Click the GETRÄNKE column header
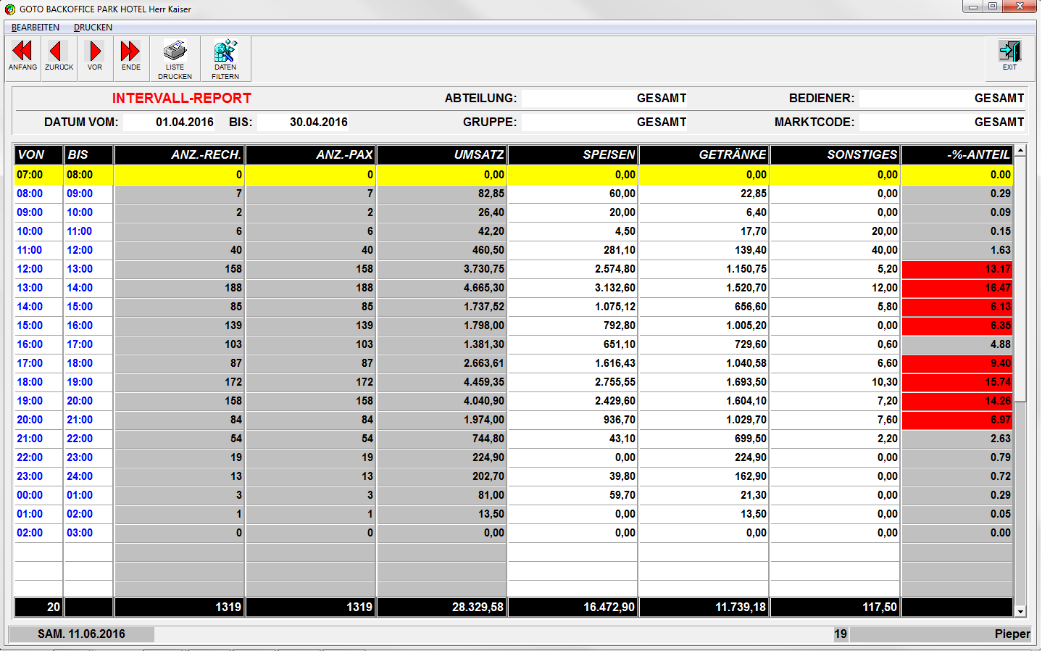 click(x=704, y=154)
